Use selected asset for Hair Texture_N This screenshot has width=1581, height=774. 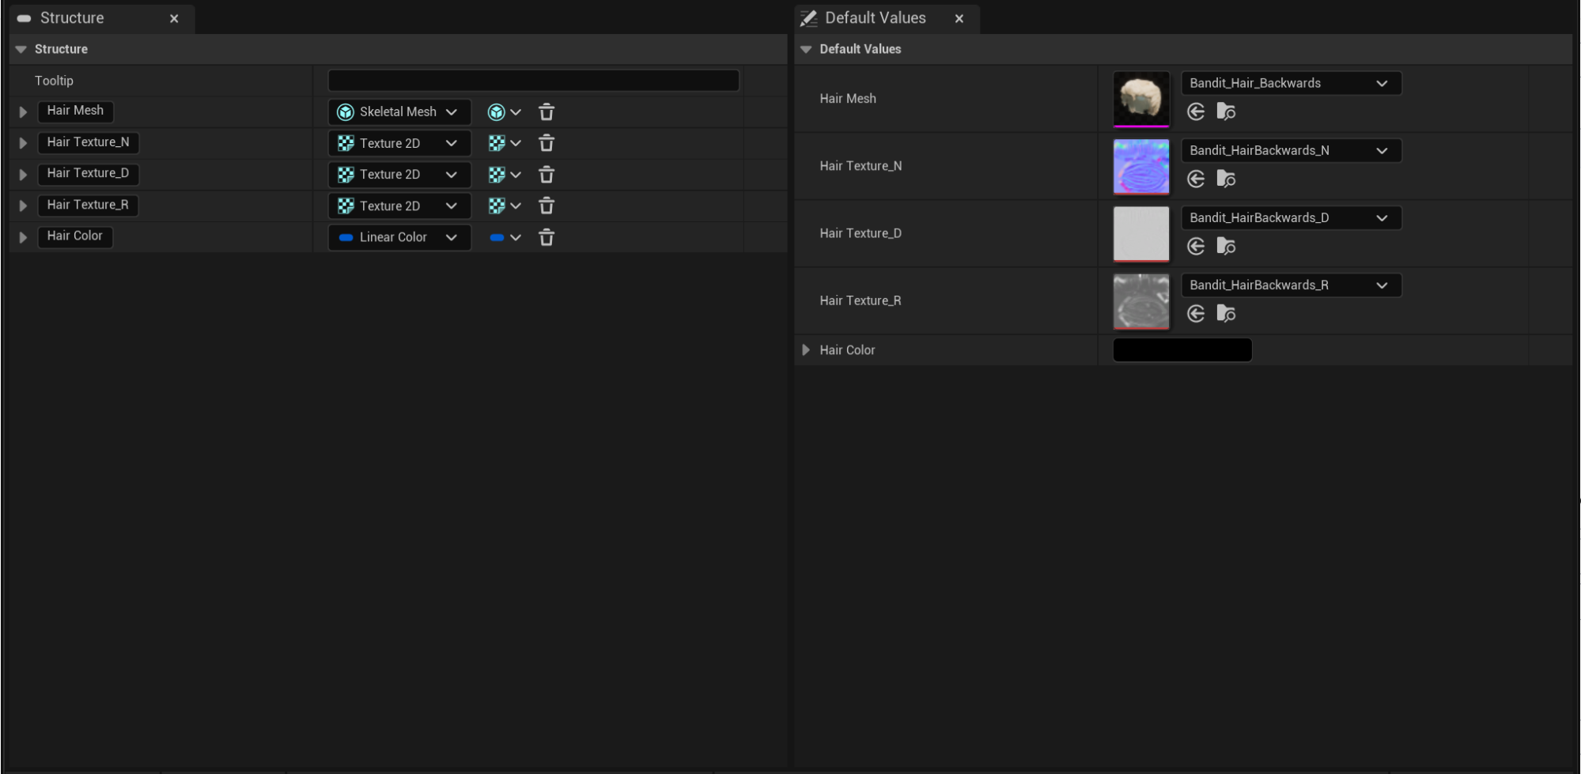point(1196,179)
